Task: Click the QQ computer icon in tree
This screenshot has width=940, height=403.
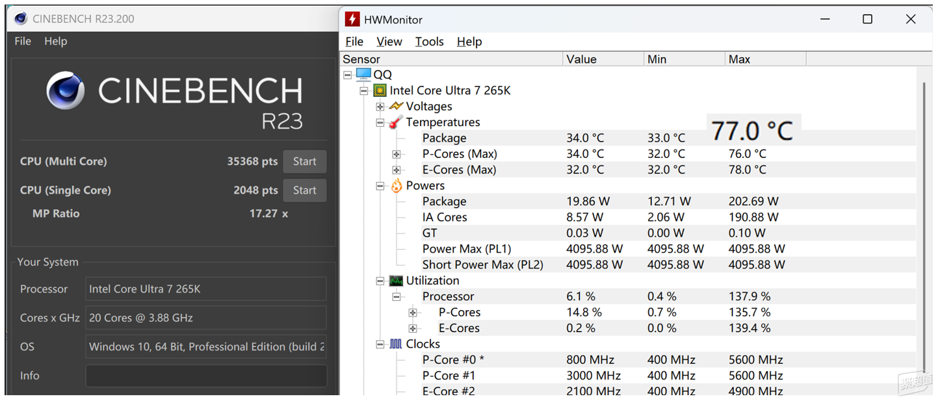Action: pos(363,75)
